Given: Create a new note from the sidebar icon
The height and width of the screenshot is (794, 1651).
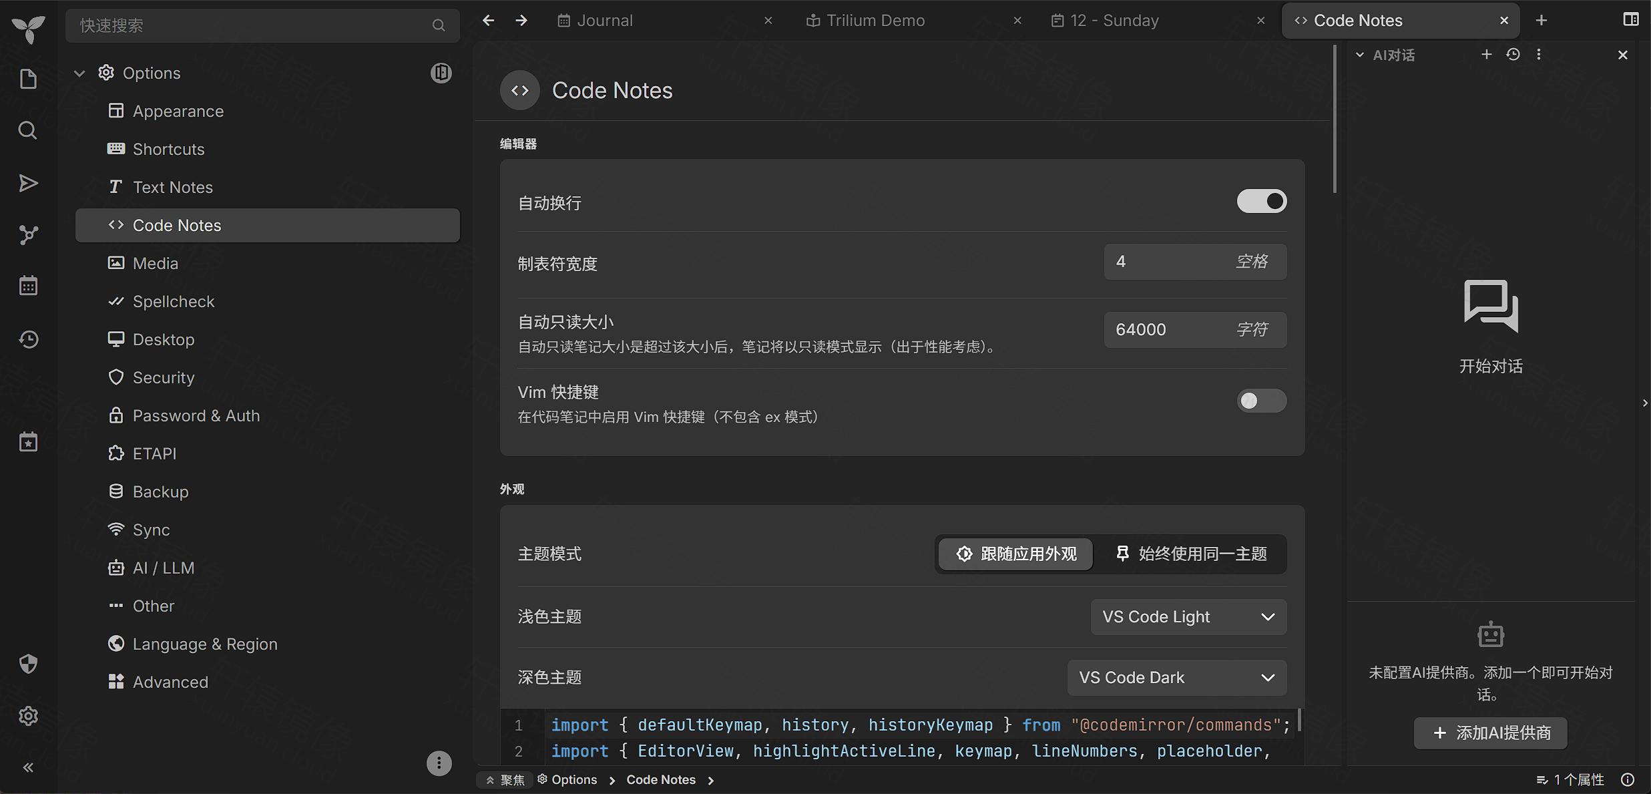Looking at the screenshot, I should pyautogui.click(x=28, y=79).
